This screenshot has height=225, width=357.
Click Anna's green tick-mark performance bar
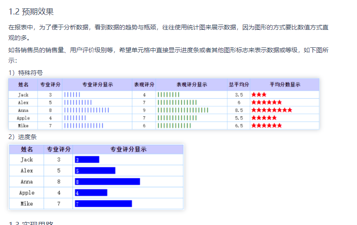183,110
